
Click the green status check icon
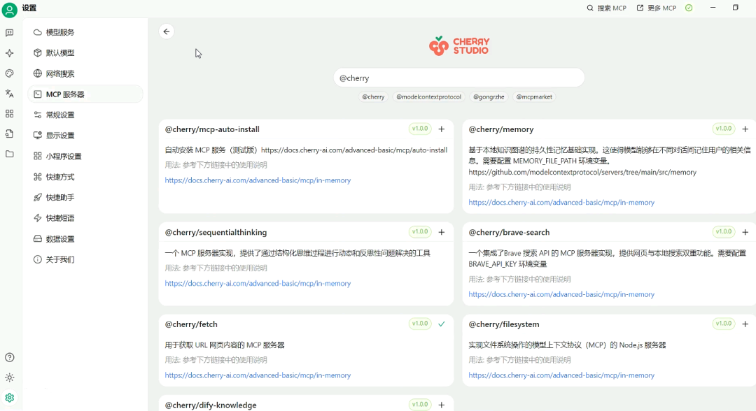tap(689, 8)
